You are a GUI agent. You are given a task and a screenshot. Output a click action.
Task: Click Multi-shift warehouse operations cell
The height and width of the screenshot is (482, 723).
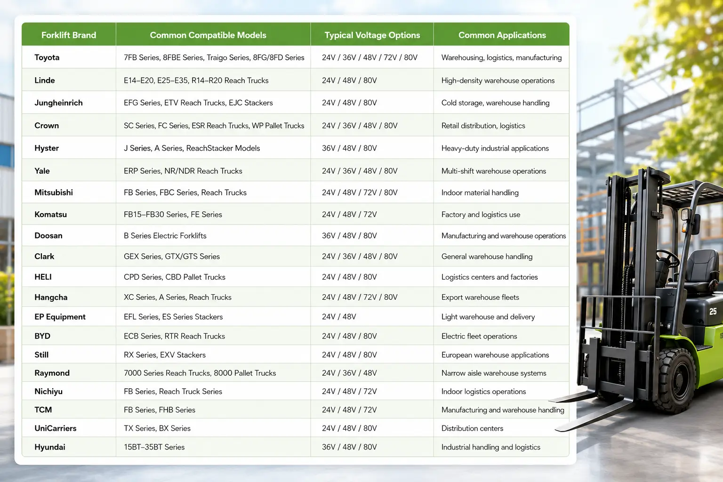(501, 171)
